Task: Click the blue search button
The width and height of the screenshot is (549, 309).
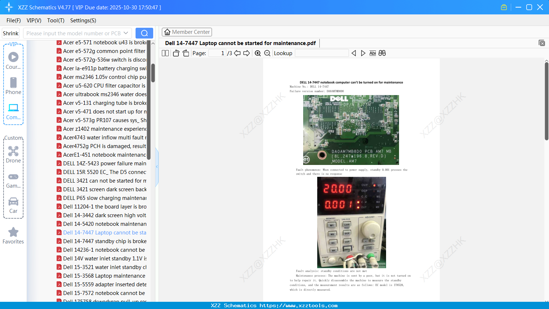Action: tap(144, 33)
